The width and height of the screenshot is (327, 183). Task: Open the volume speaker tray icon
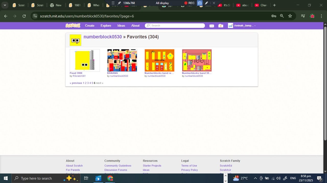coord(278,178)
